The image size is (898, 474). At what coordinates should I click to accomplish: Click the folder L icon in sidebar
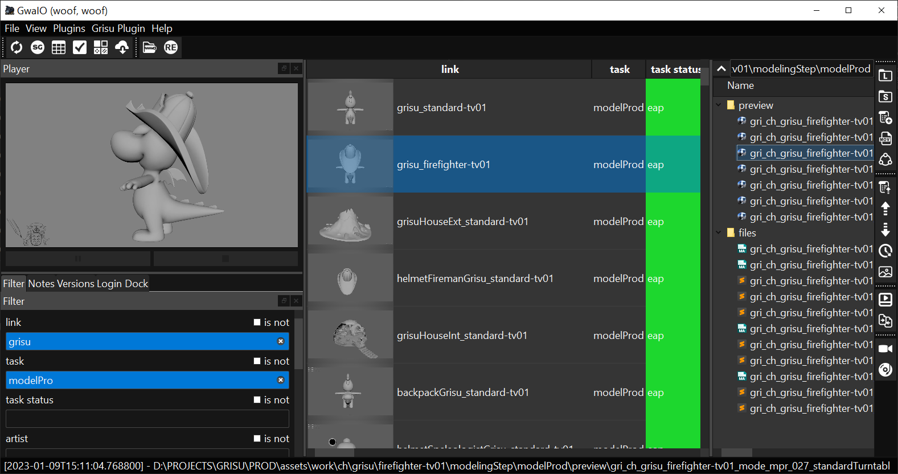coord(885,76)
